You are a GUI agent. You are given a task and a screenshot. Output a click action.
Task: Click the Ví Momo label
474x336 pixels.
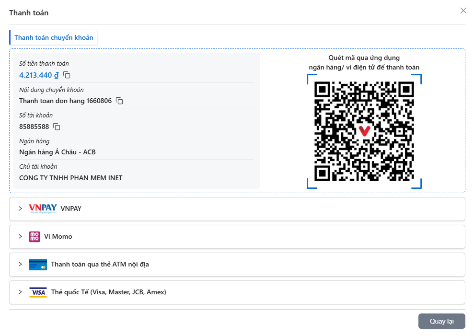point(58,236)
